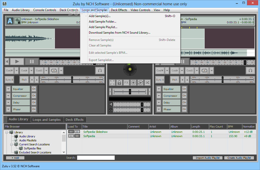Toggle Delay On for Deck A

[34, 102]
